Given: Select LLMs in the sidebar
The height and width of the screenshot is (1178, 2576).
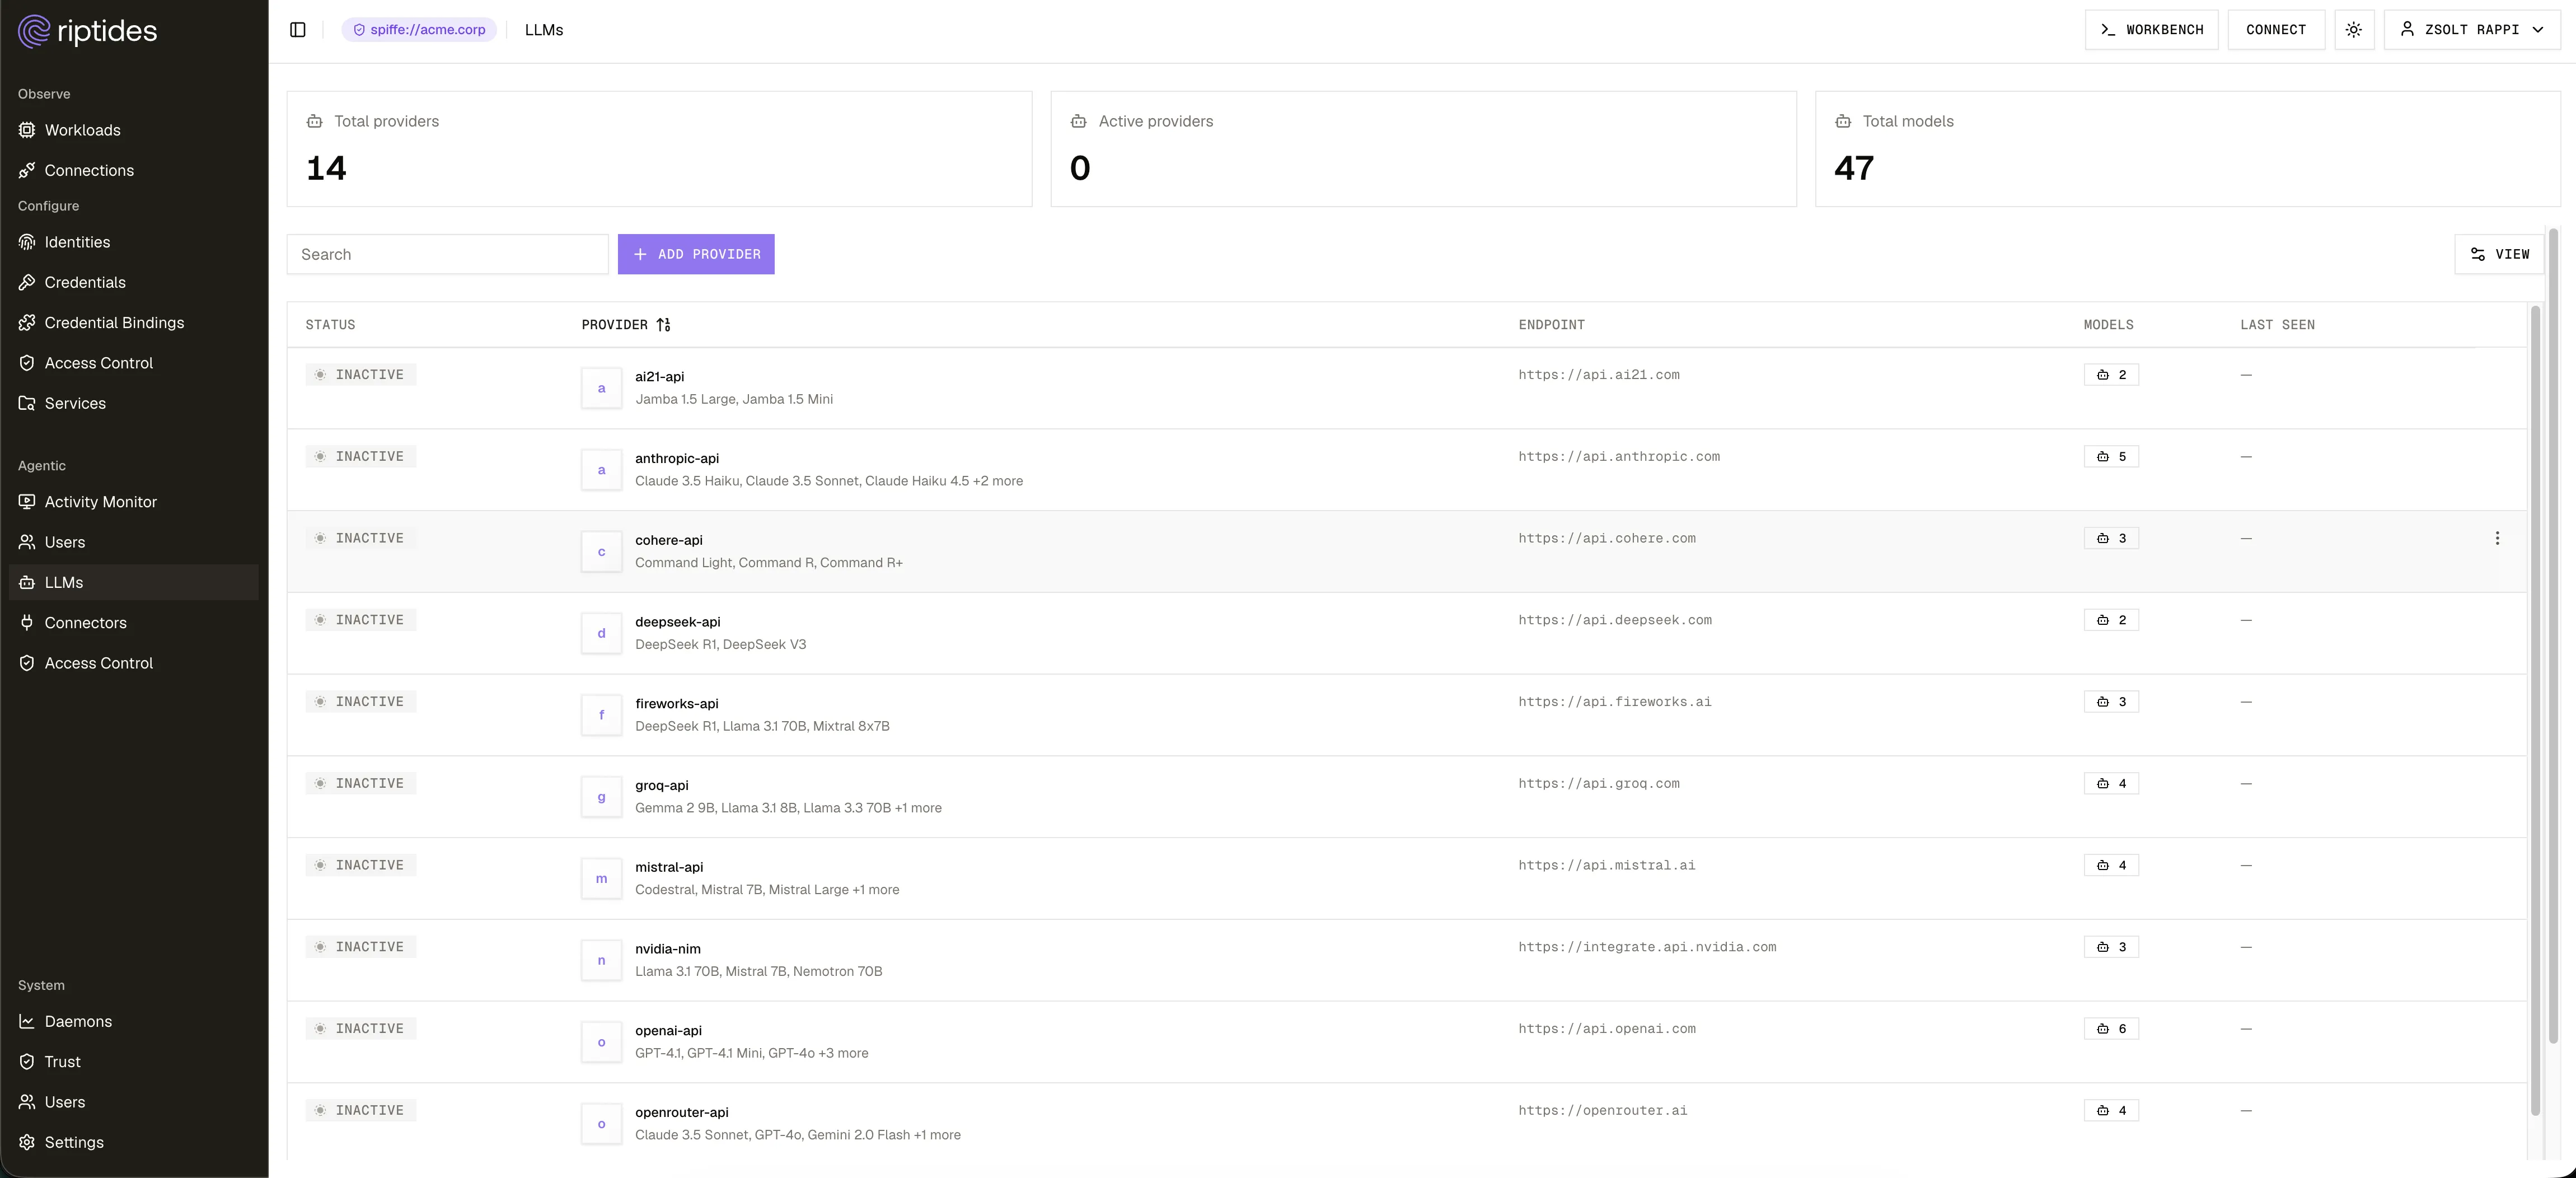Looking at the screenshot, I should [x=134, y=582].
